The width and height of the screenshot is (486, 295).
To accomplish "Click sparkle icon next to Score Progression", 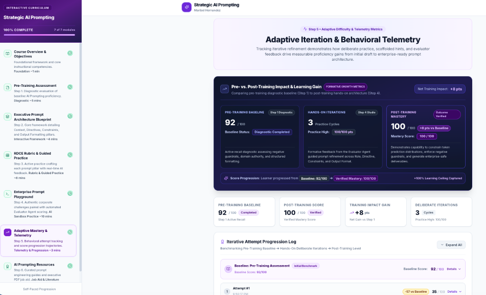I will point(226,178).
